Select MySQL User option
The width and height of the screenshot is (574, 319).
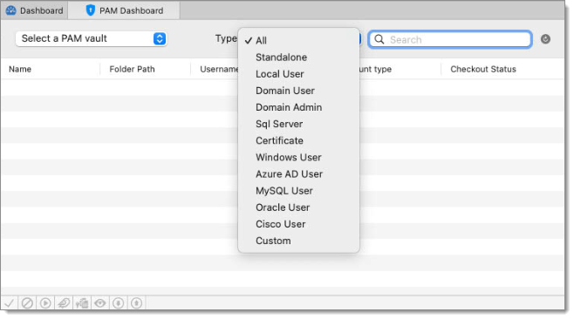pyautogui.click(x=298, y=191)
